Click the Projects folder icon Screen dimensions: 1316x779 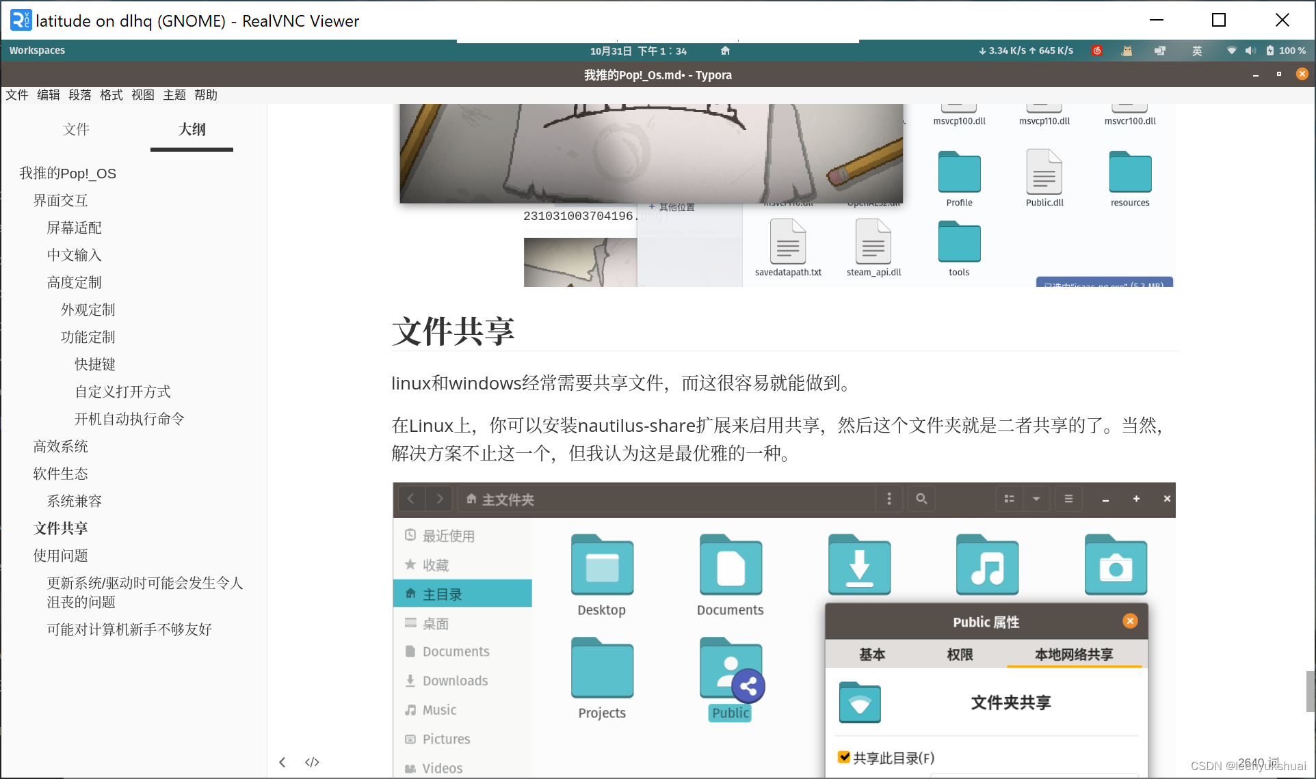tap(602, 668)
